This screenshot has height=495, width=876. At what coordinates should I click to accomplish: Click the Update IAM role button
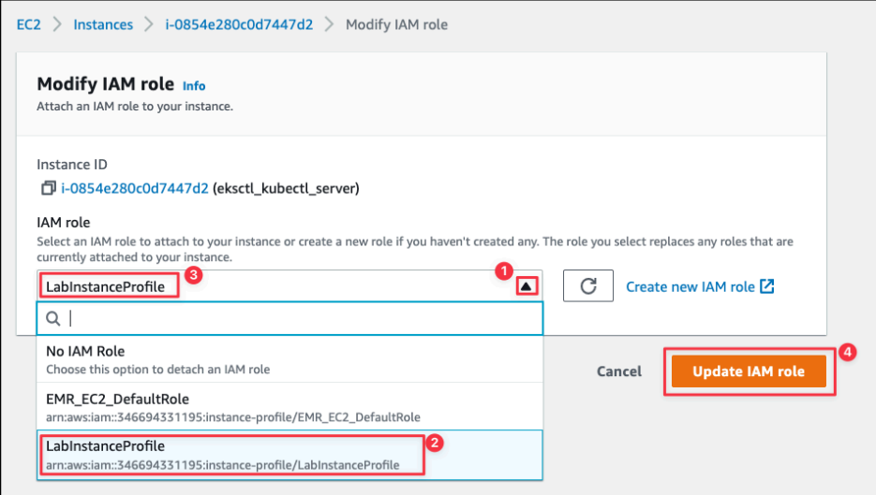749,371
